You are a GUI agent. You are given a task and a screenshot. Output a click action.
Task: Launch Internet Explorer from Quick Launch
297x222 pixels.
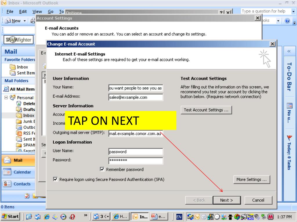coord(47,217)
